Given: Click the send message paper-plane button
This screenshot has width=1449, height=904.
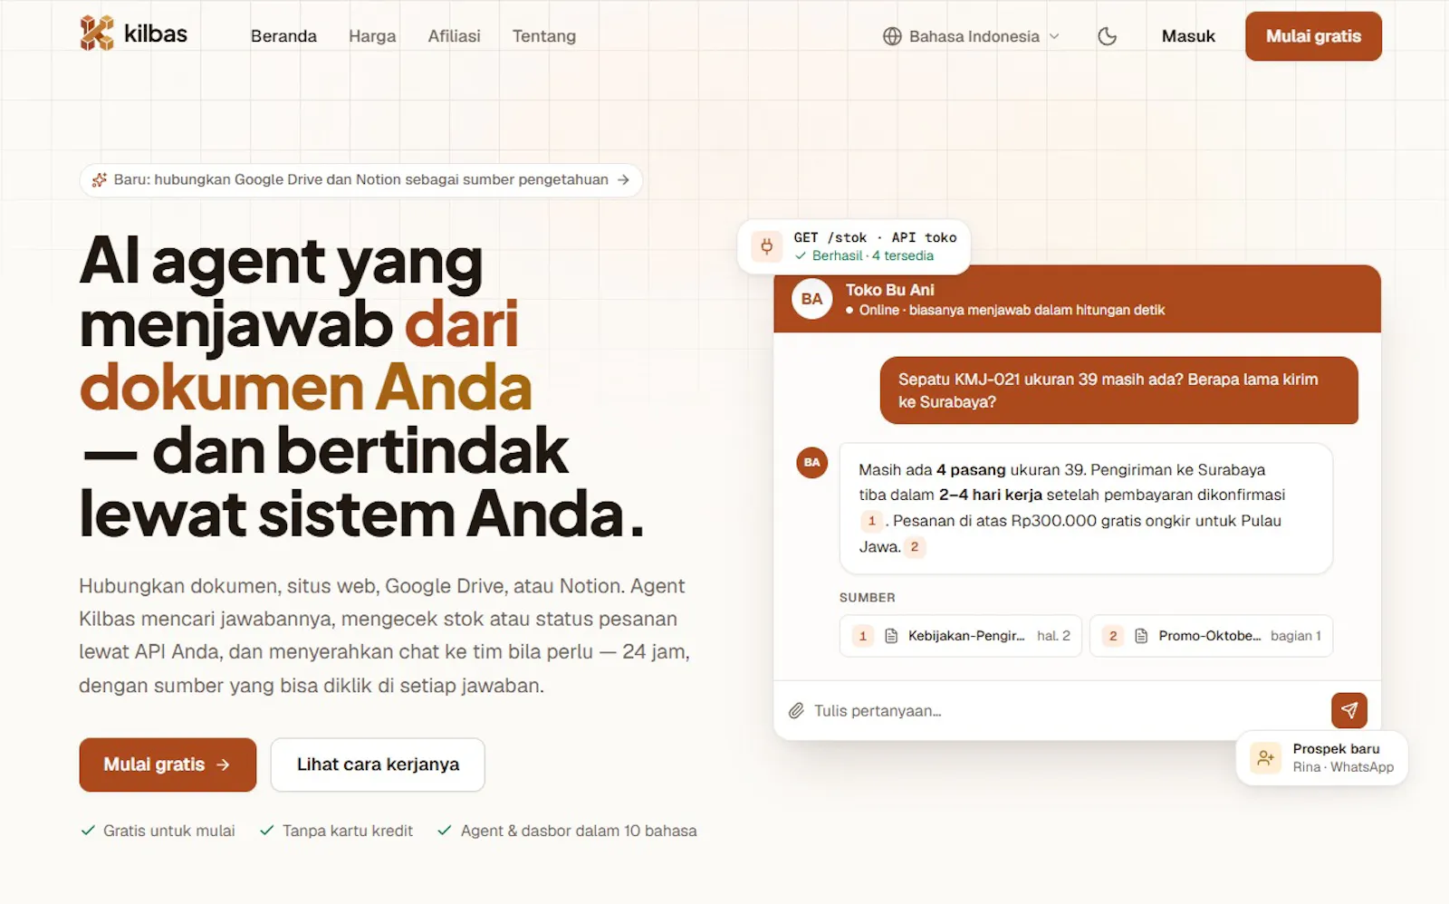Looking at the screenshot, I should pyautogui.click(x=1349, y=710).
